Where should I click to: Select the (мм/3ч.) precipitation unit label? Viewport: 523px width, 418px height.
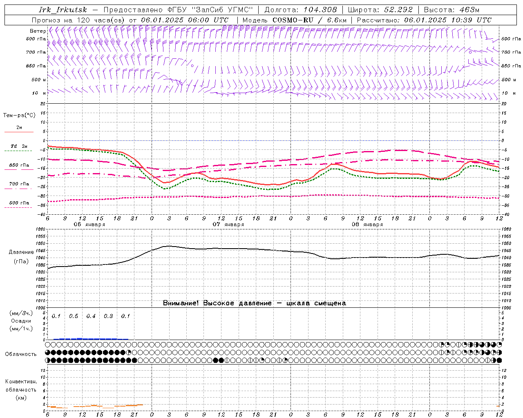[21, 313]
